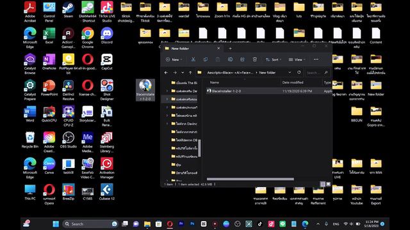
Task: Select the BlaceInstaller-1-2-0 file in Explorer
Action: tap(269, 91)
